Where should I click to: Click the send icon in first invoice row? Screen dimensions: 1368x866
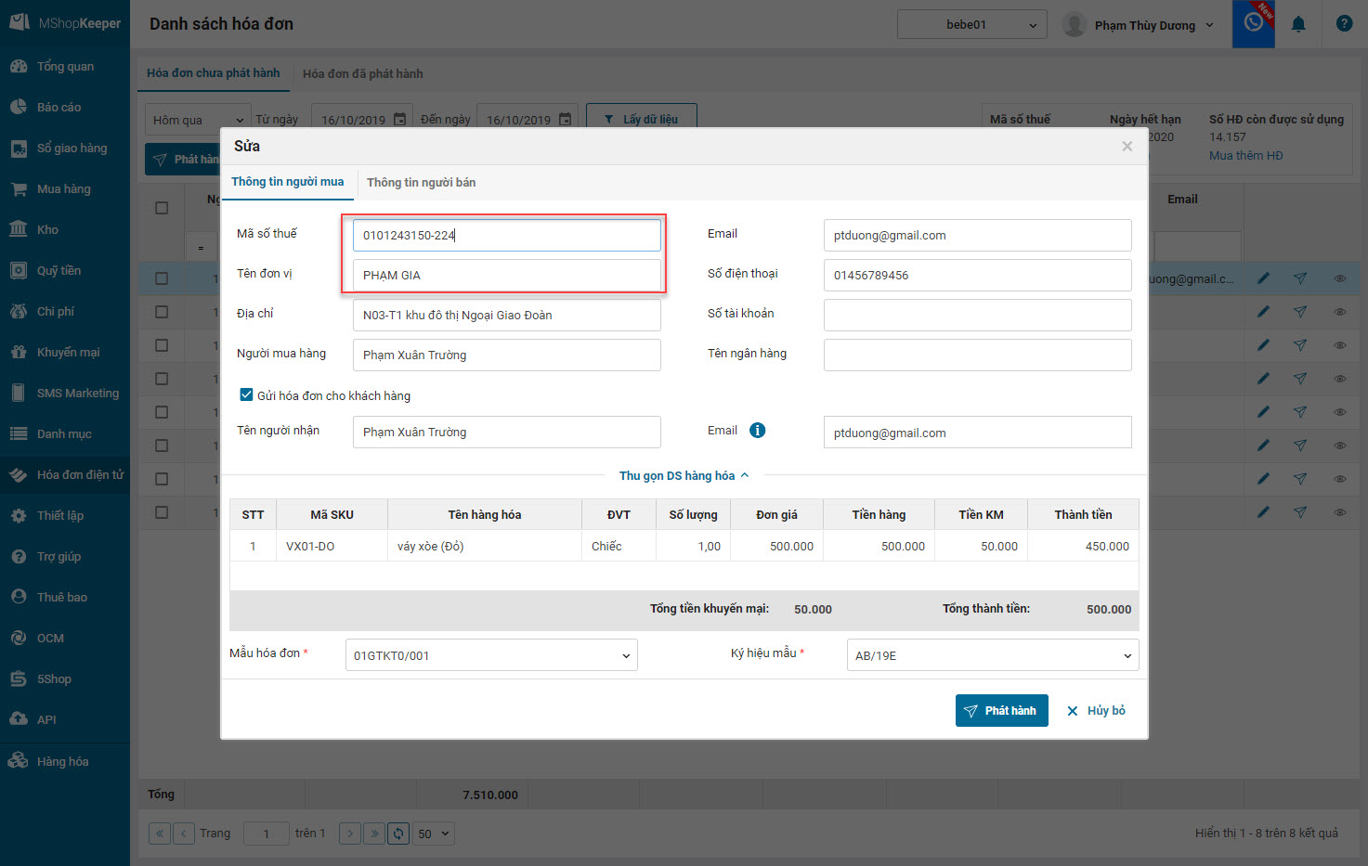click(1300, 278)
